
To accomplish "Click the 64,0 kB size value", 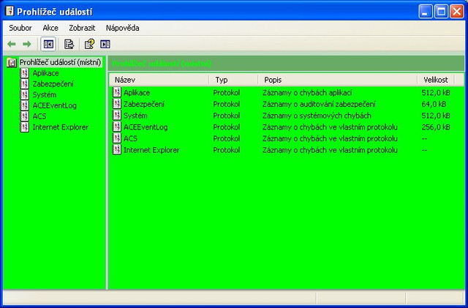I will pos(434,104).
